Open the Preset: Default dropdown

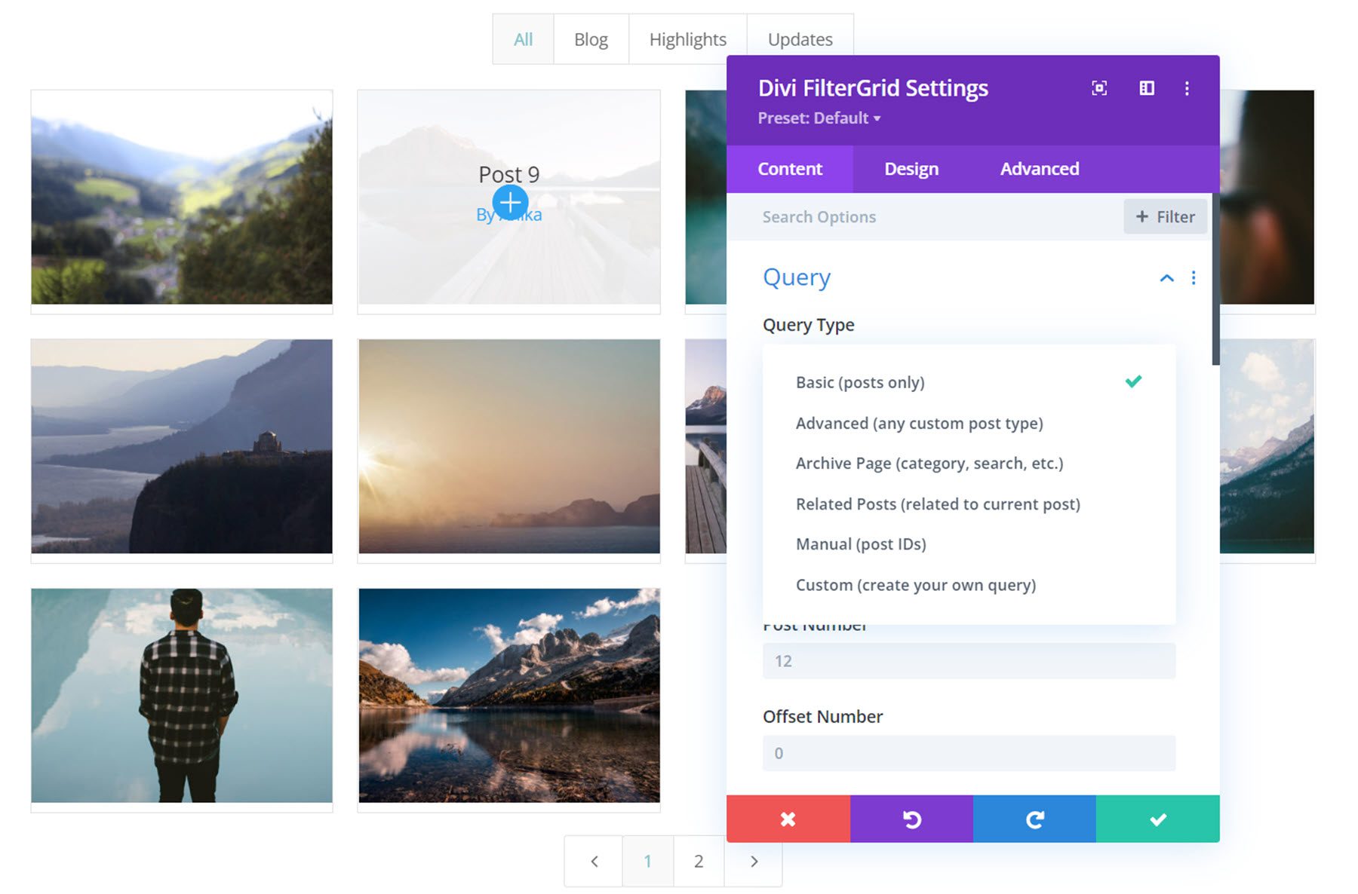(x=819, y=118)
